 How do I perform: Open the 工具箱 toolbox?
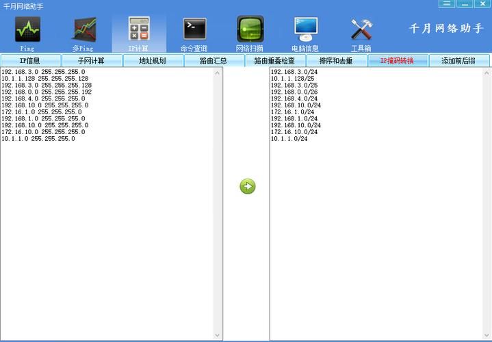click(x=361, y=32)
